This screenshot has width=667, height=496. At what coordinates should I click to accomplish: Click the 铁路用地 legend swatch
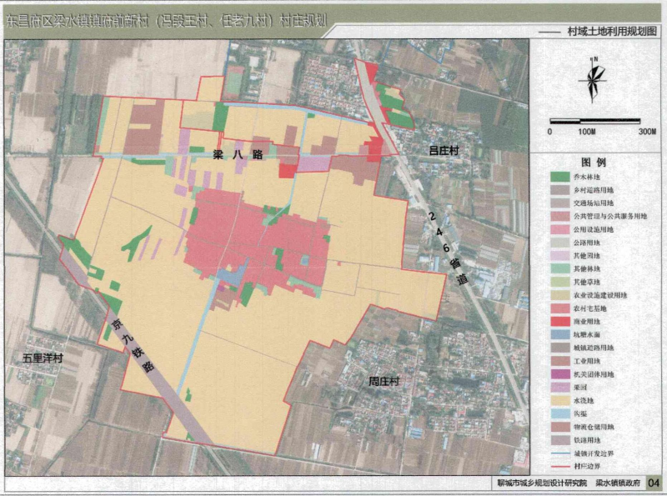pos(559,439)
